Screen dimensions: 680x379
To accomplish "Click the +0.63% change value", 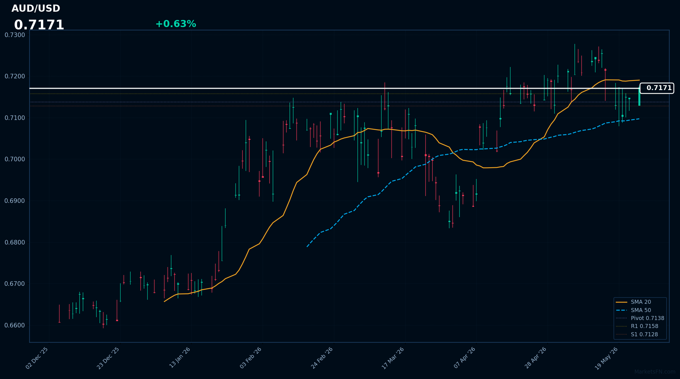I will pos(176,24).
